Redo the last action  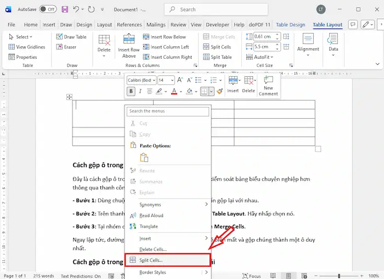point(92,9)
